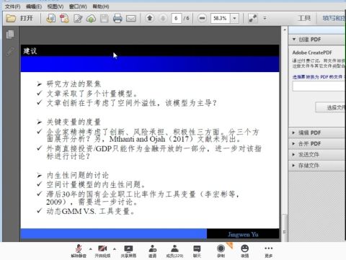Click the print icon in toolbar
The width and height of the screenshot is (346, 260).
pyautogui.click(x=117, y=18)
